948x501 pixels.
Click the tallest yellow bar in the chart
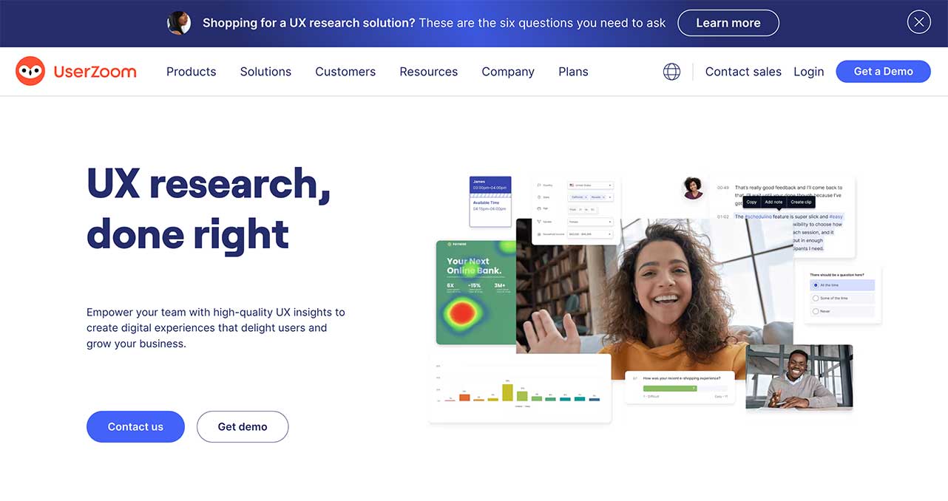click(507, 392)
